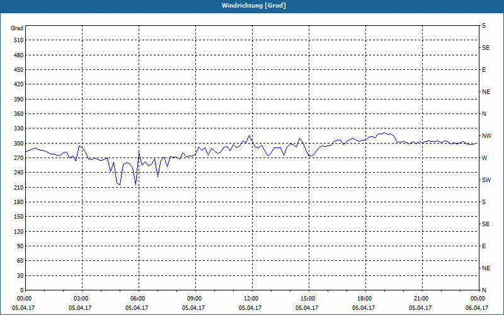The image size is (504, 315).
Task: Click wind direction peak at 12:00
Action: 249,135
